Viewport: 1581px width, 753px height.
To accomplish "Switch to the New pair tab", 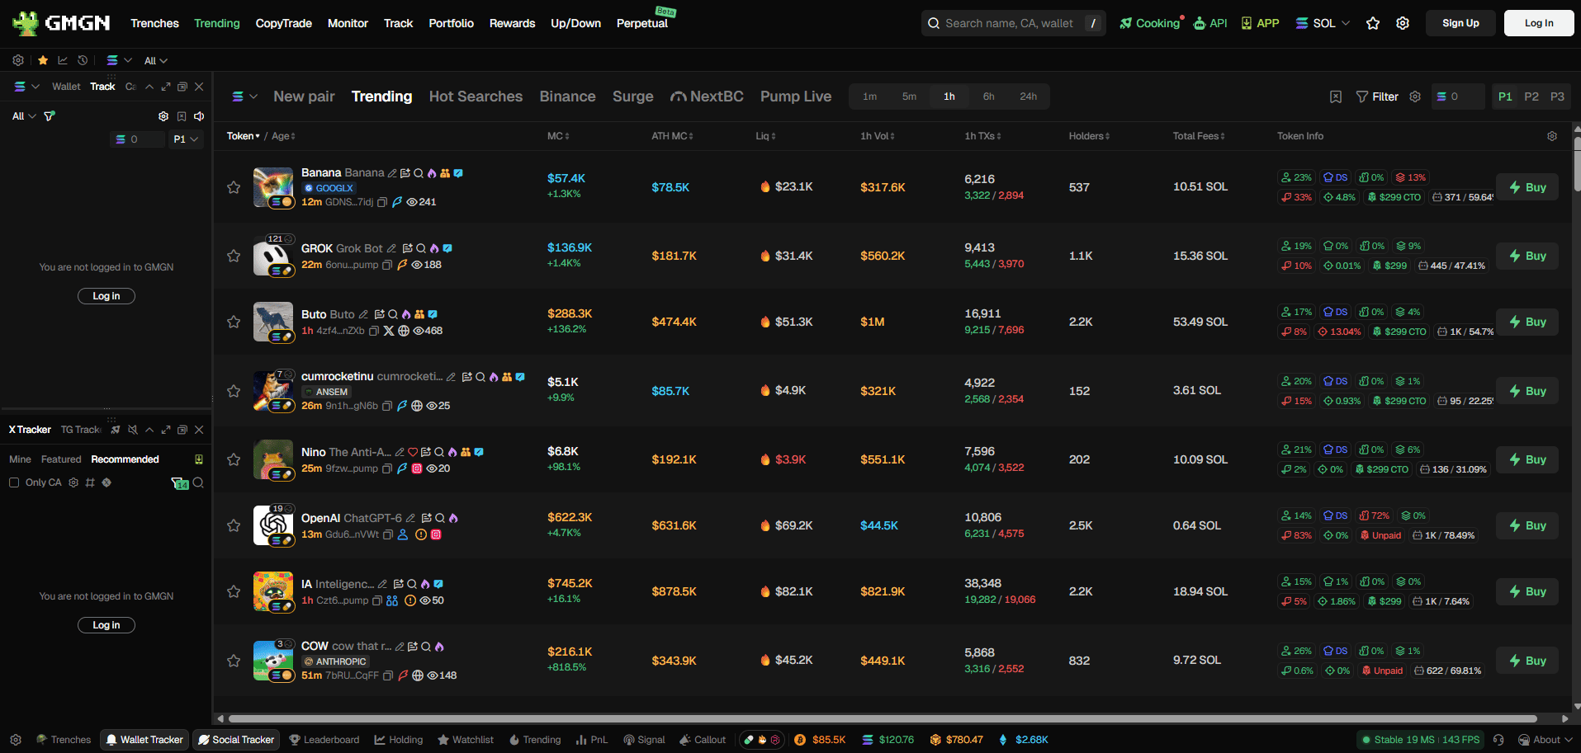I will click(304, 96).
